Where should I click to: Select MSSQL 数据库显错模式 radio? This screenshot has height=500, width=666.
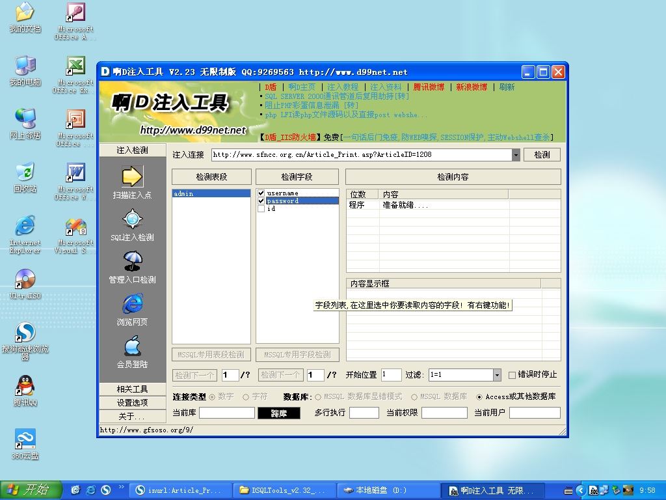point(317,397)
